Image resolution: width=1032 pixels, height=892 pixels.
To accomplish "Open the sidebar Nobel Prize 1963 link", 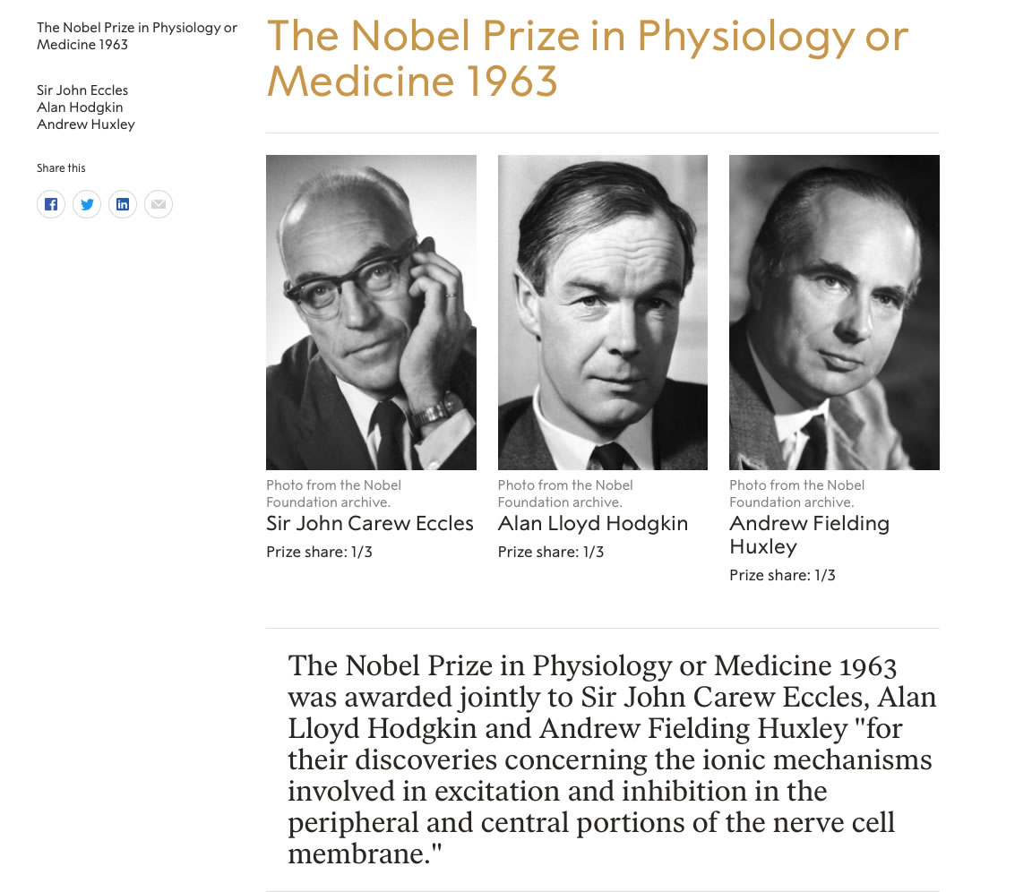I will click(137, 36).
